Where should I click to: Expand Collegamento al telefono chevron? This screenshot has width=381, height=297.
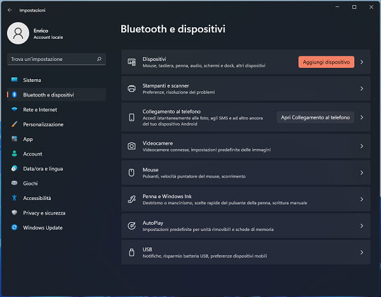click(361, 117)
